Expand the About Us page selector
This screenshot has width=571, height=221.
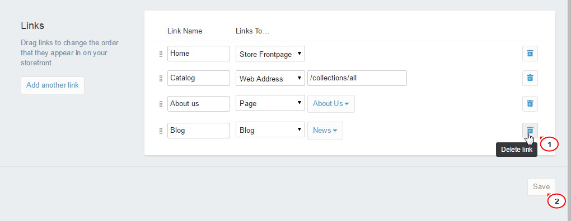click(x=331, y=104)
